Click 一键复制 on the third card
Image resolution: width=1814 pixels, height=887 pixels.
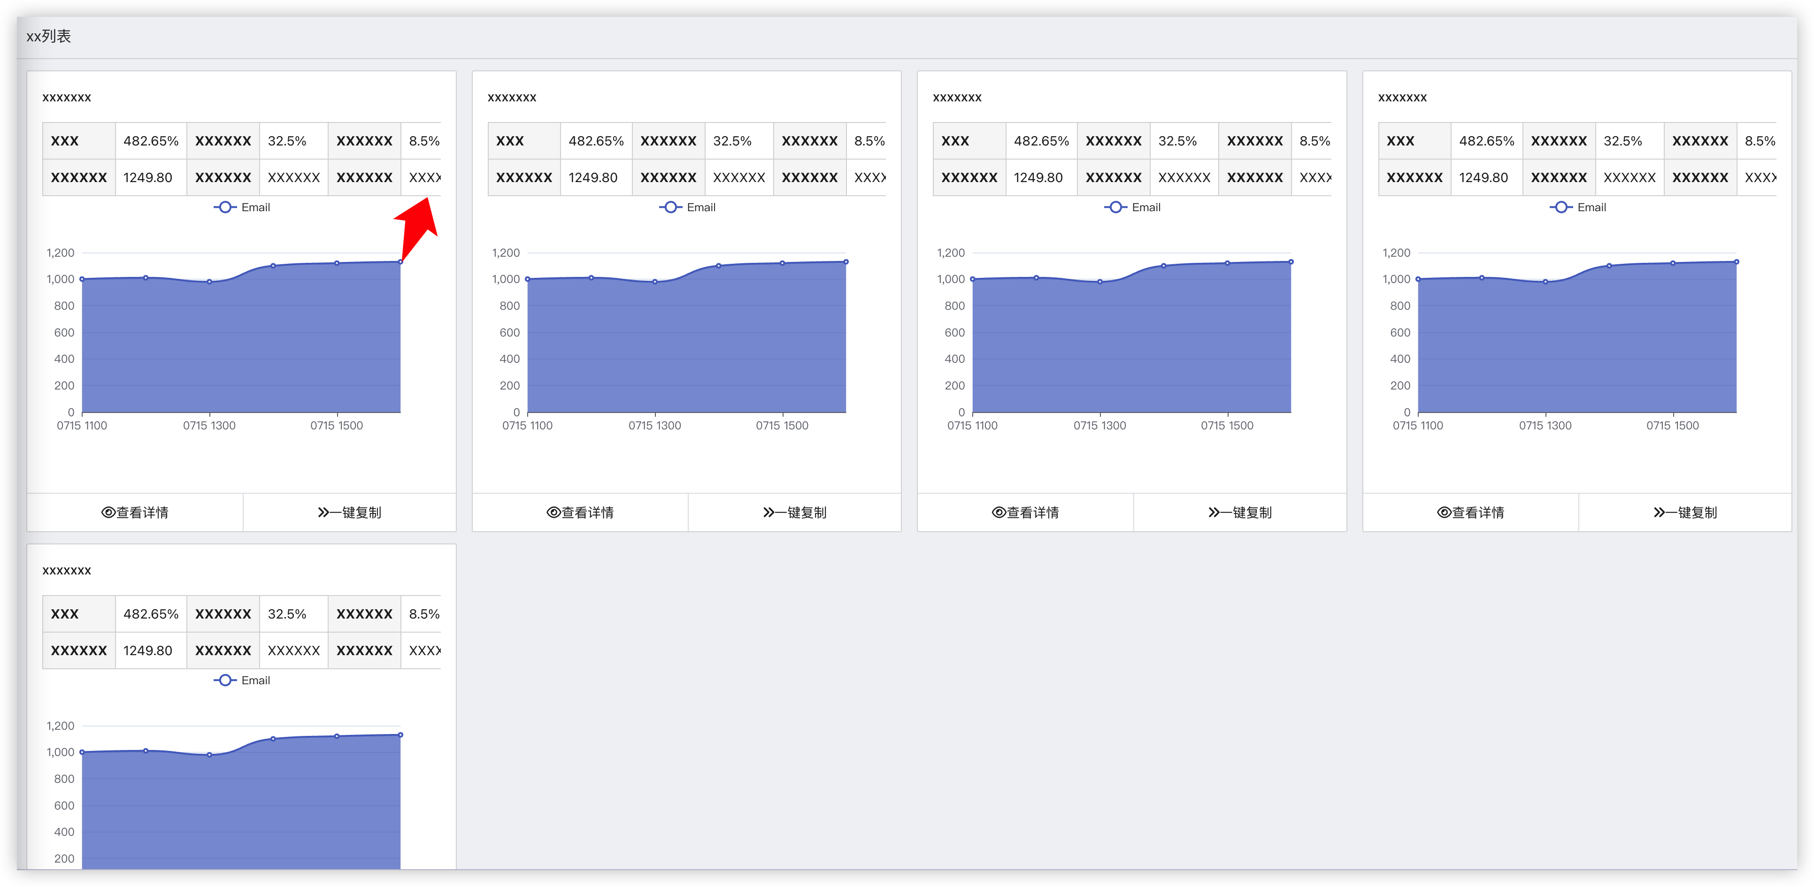(x=1240, y=512)
